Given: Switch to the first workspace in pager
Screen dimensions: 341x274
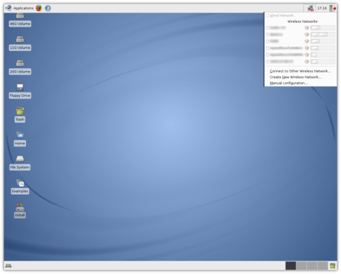Looking at the screenshot, I should coord(291,266).
